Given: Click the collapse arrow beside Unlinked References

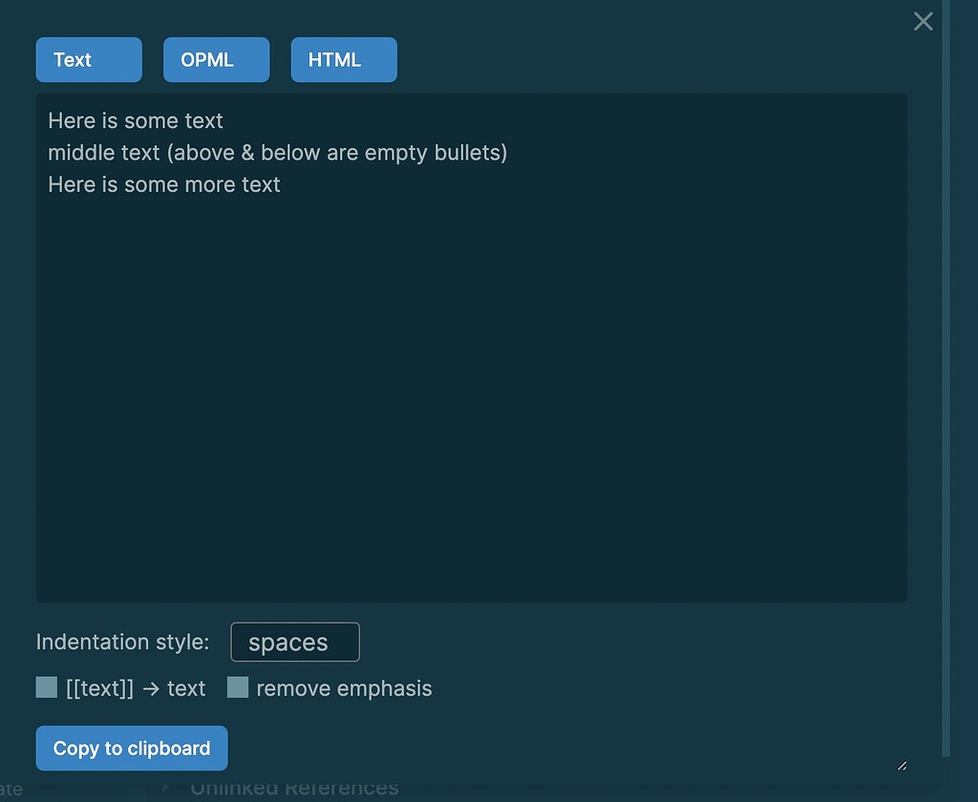Looking at the screenshot, I should pyautogui.click(x=164, y=788).
